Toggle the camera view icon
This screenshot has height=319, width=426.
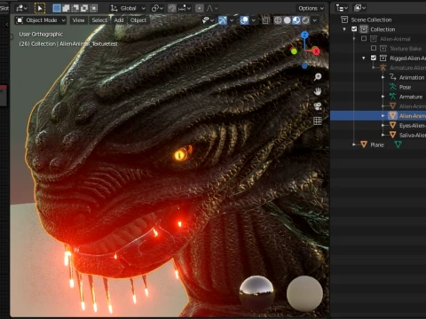[318, 106]
